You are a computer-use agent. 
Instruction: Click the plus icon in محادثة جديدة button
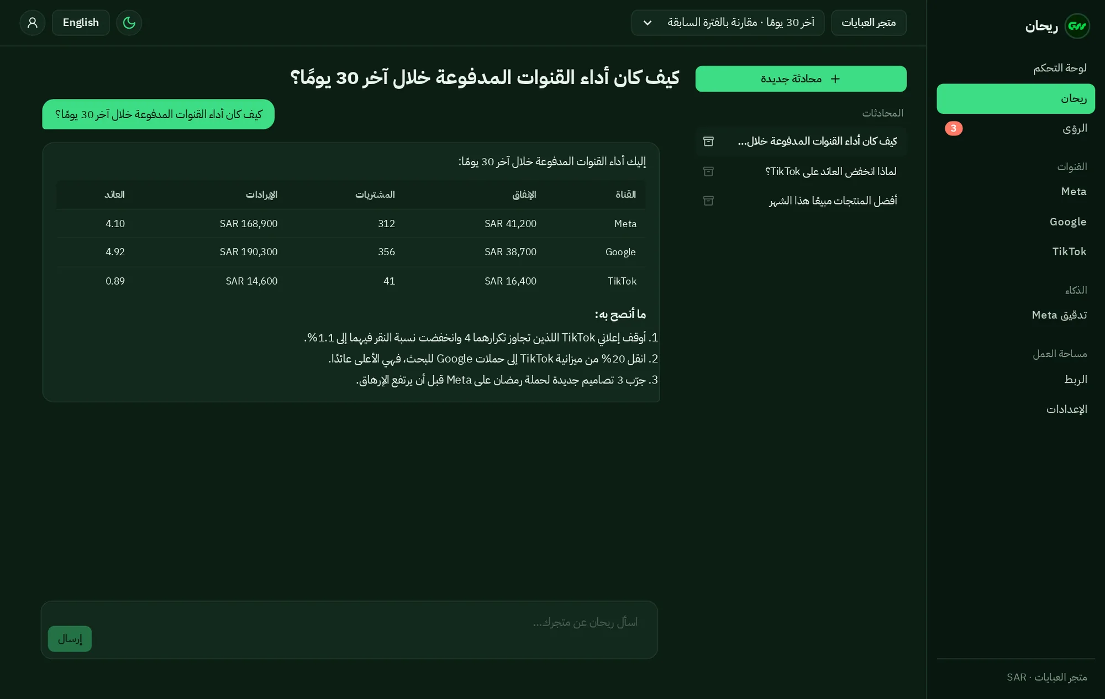[x=835, y=79]
